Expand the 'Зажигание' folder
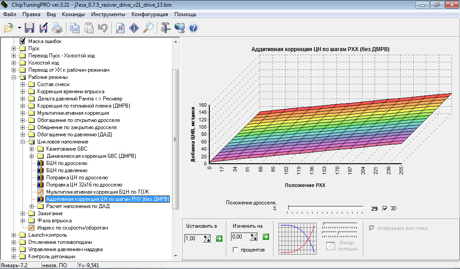 click(23, 213)
